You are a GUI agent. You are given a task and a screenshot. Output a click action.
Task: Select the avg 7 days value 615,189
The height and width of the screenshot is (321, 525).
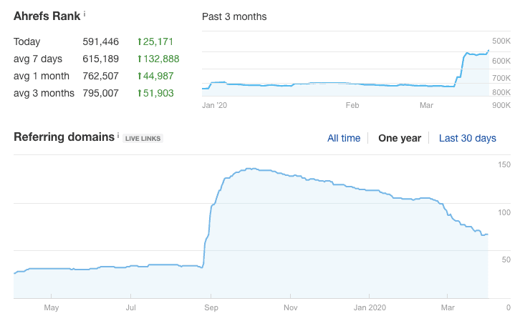pos(101,59)
